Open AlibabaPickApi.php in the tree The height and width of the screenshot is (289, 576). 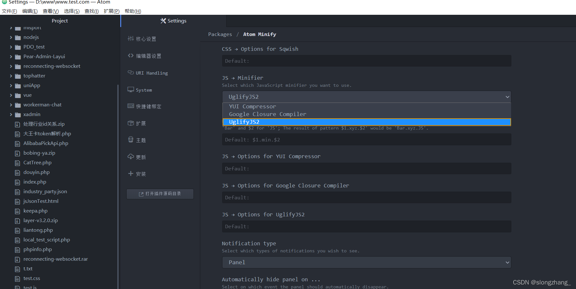click(46, 143)
